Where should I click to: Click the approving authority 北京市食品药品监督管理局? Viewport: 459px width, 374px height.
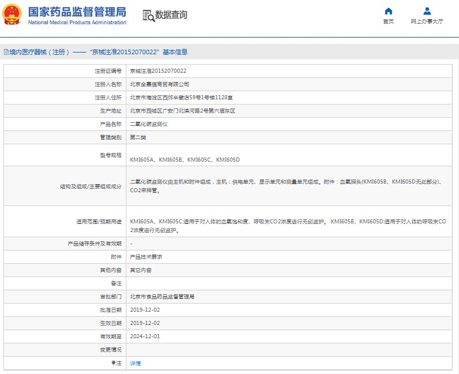(162, 297)
